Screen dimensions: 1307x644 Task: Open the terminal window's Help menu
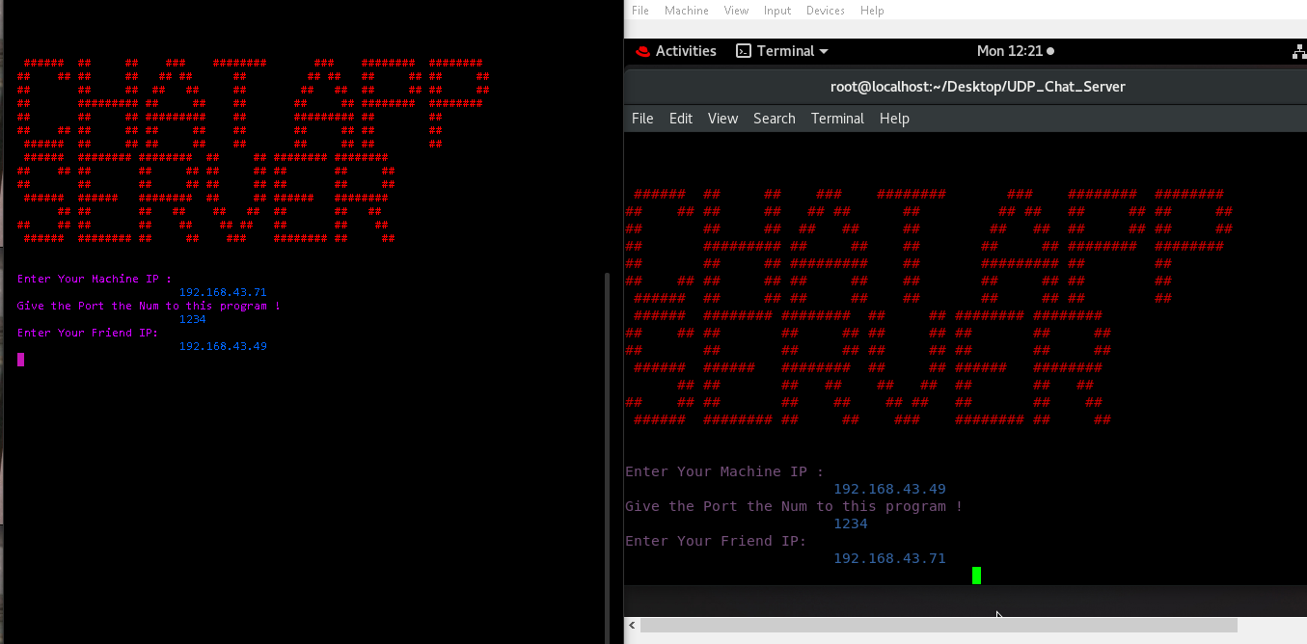(894, 119)
